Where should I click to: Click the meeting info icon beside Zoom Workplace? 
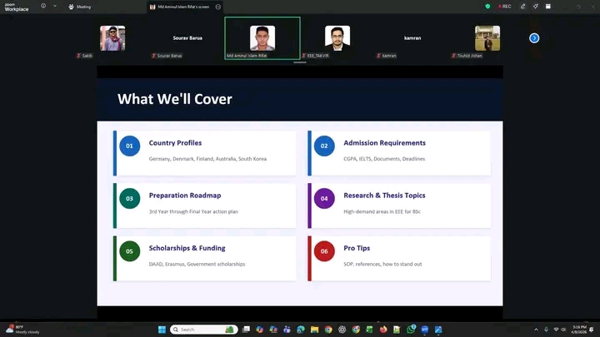[x=42, y=6]
